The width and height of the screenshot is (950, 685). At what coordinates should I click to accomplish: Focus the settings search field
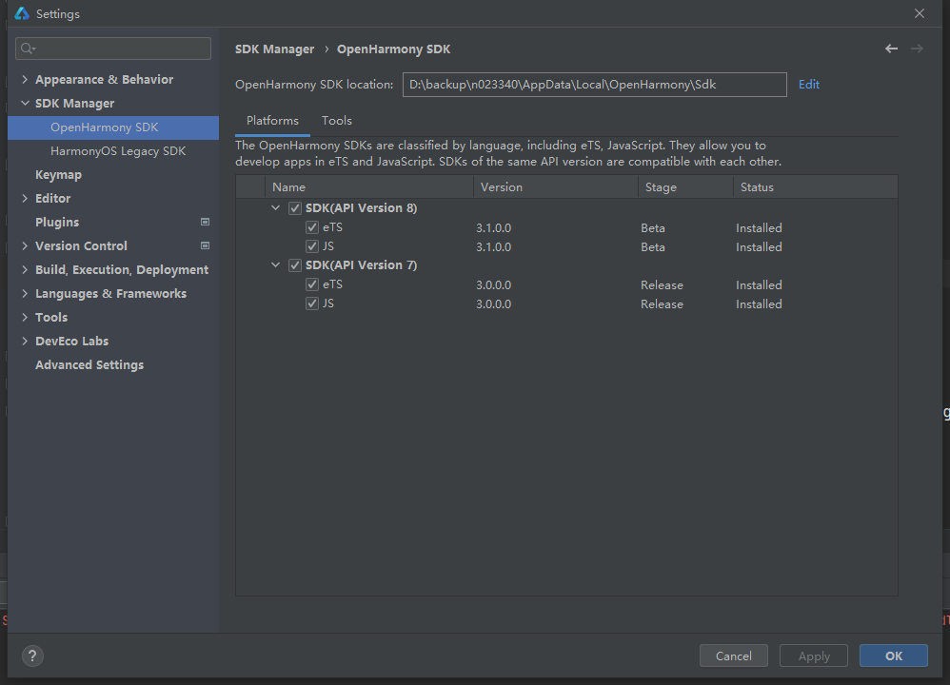pyautogui.click(x=113, y=49)
